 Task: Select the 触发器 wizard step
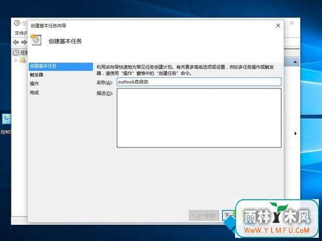click(37, 75)
